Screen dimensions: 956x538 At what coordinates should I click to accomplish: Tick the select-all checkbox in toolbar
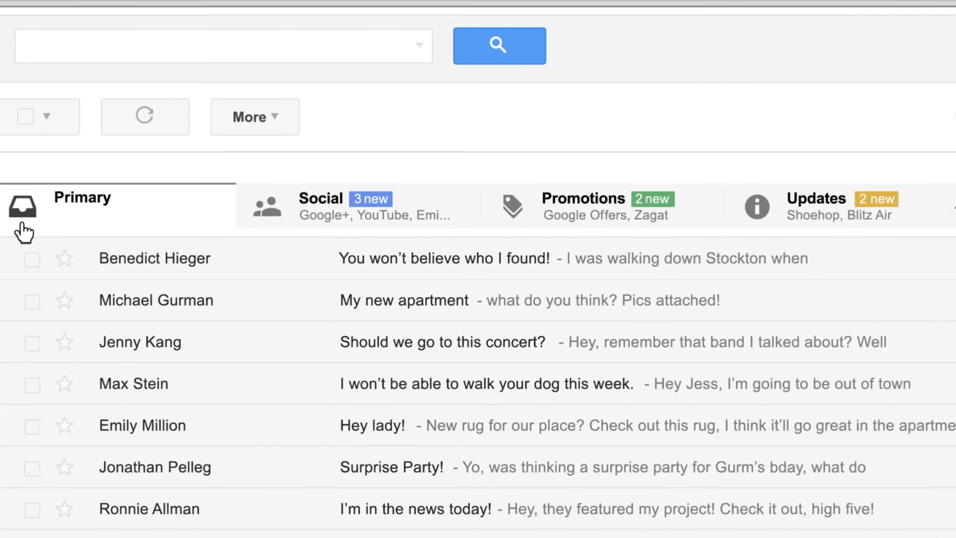click(x=26, y=117)
